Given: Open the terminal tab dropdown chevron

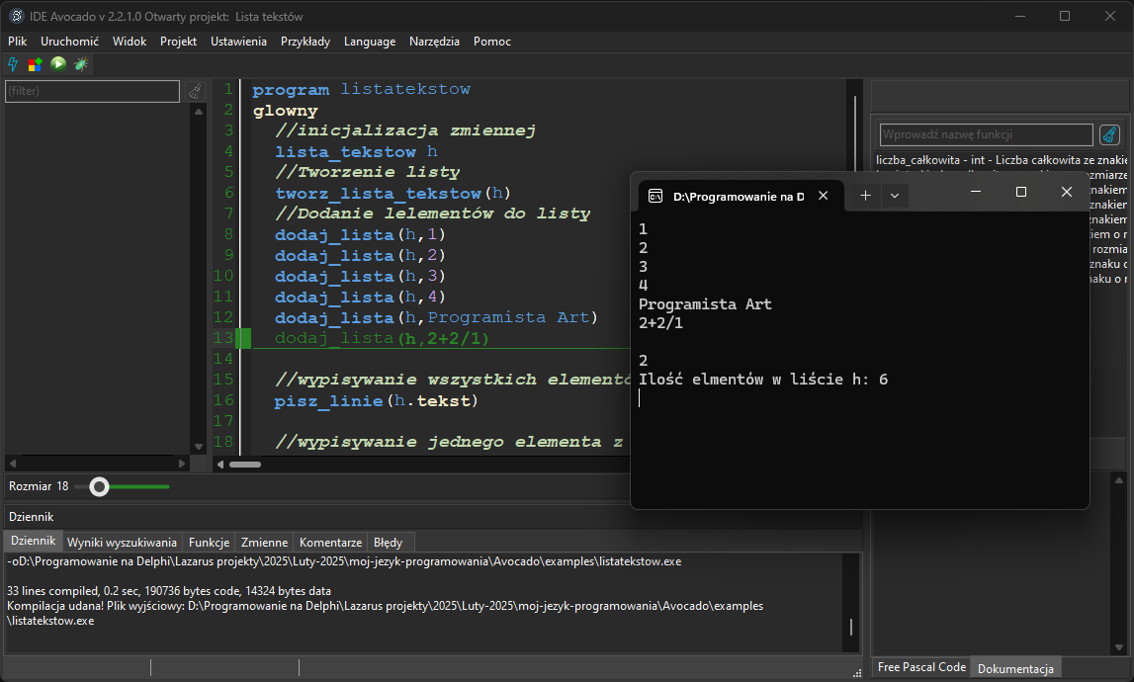Looking at the screenshot, I should tap(894, 196).
